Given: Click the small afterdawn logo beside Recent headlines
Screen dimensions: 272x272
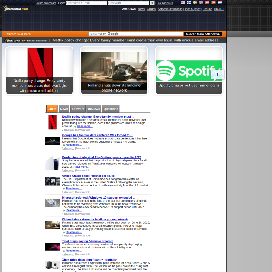Looking at the screenshot, I should [x=15, y=40].
